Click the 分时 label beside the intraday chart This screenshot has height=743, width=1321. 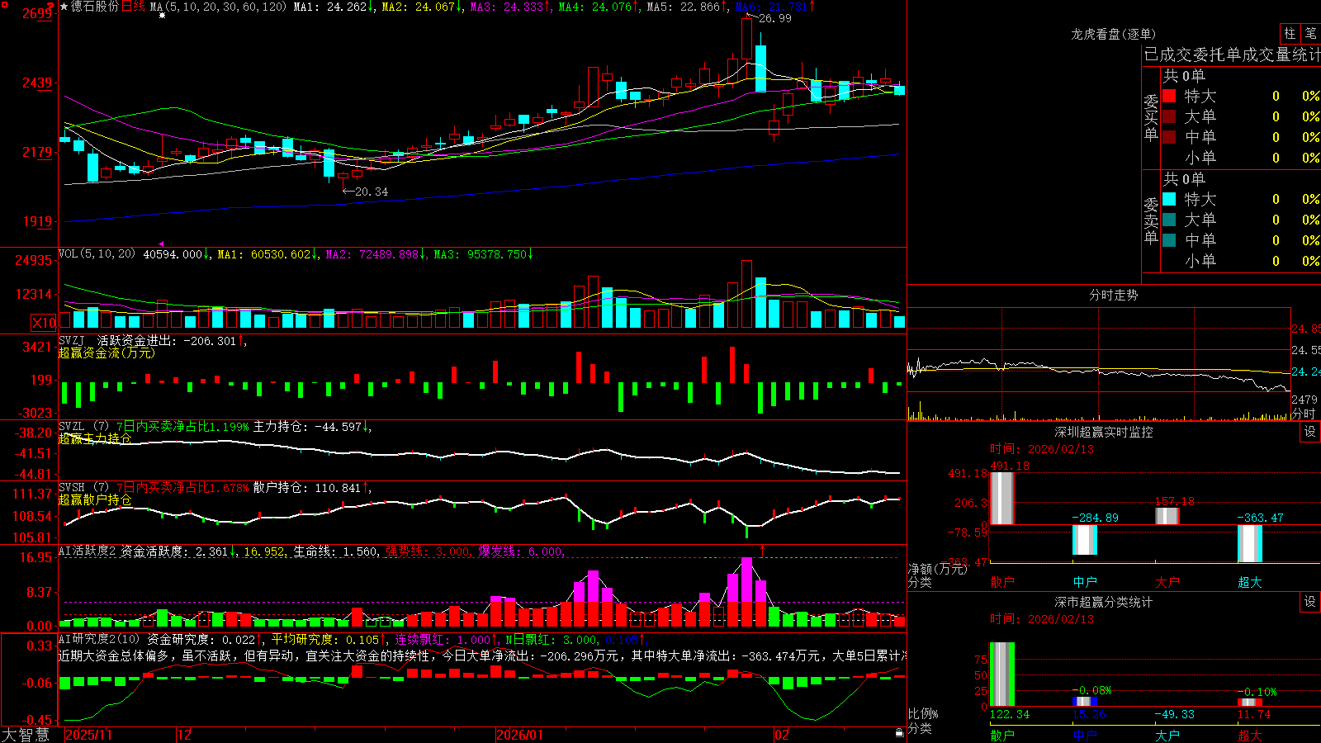(x=1304, y=414)
